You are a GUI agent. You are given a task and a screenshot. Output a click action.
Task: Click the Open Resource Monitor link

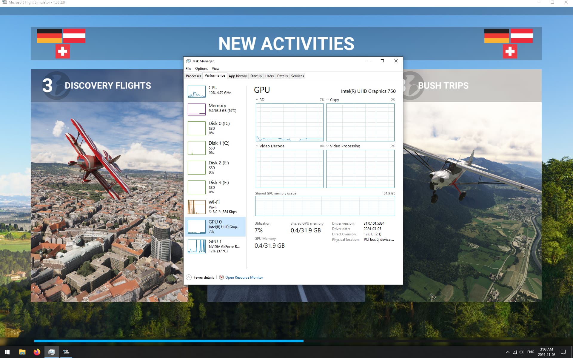click(244, 277)
